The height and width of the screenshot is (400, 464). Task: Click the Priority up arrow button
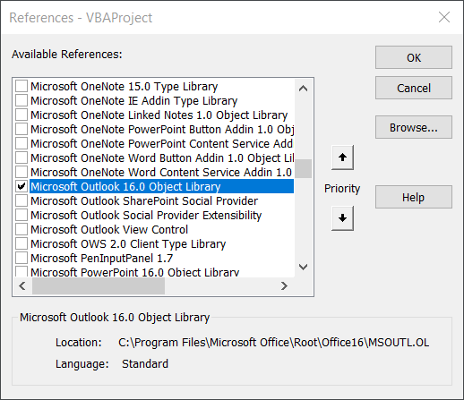pyautogui.click(x=342, y=157)
